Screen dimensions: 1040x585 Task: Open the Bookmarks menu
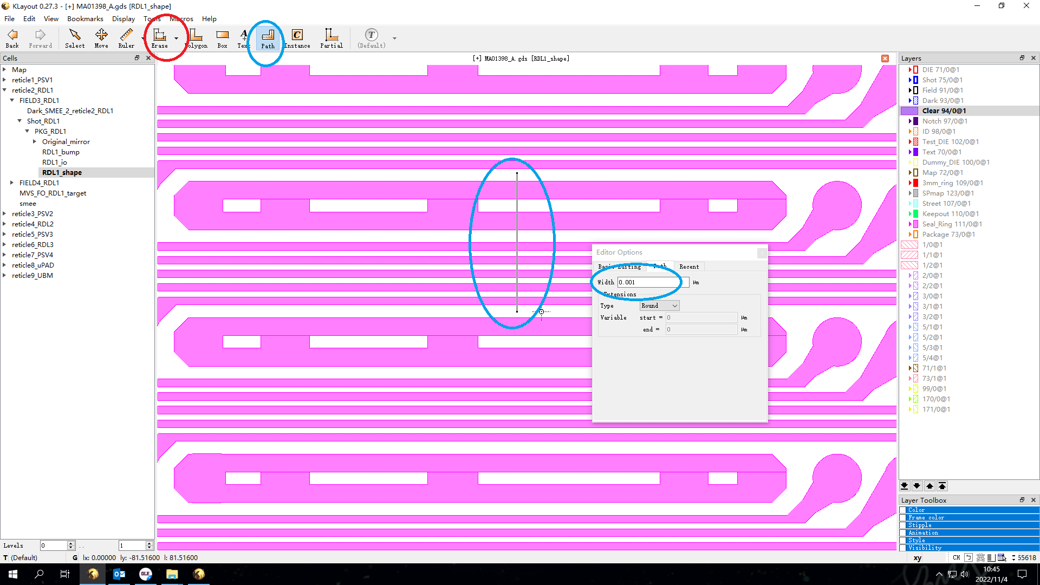(x=85, y=18)
